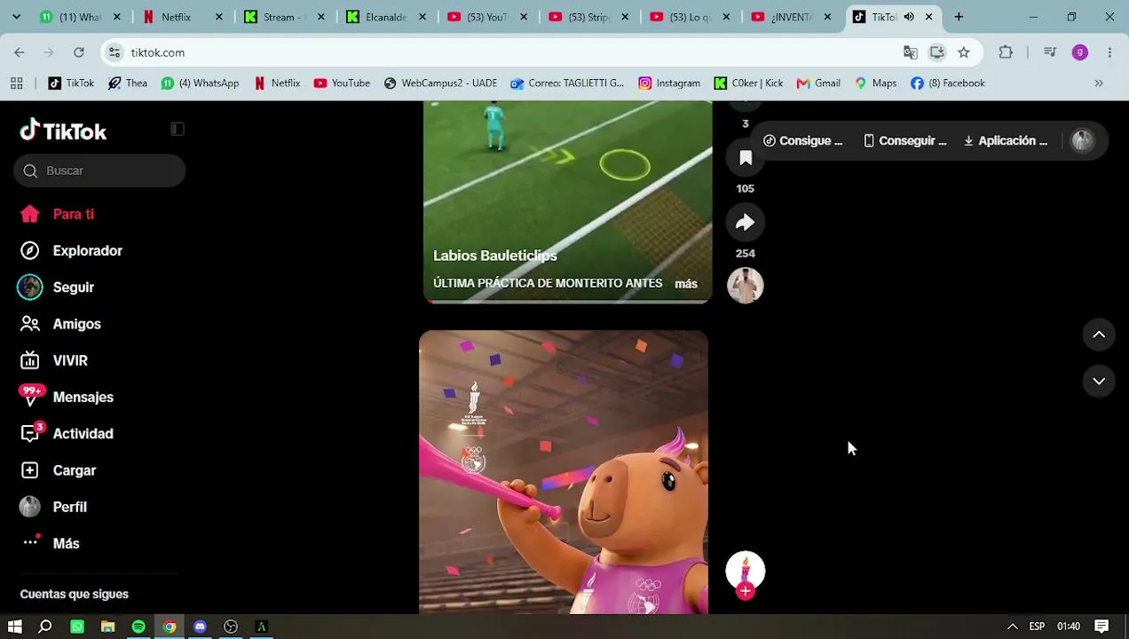Bookmark this page with star icon
This screenshot has height=639, width=1129.
(964, 52)
